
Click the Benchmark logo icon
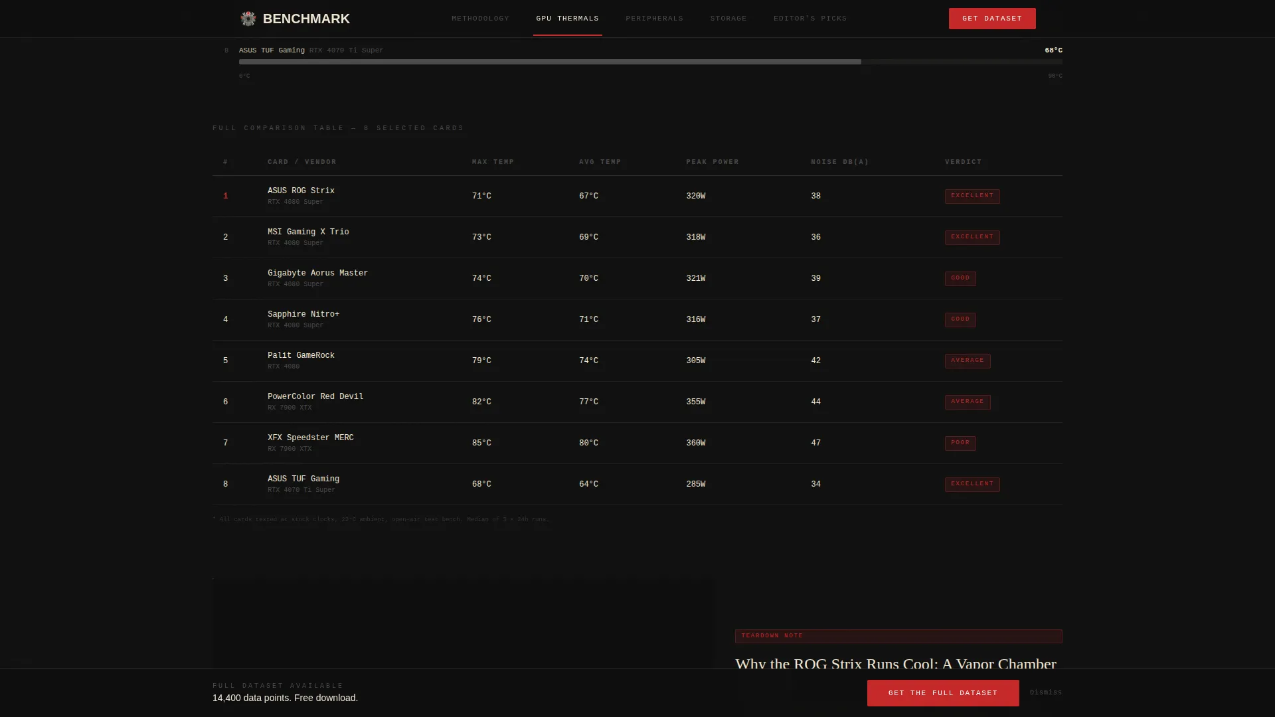click(248, 19)
